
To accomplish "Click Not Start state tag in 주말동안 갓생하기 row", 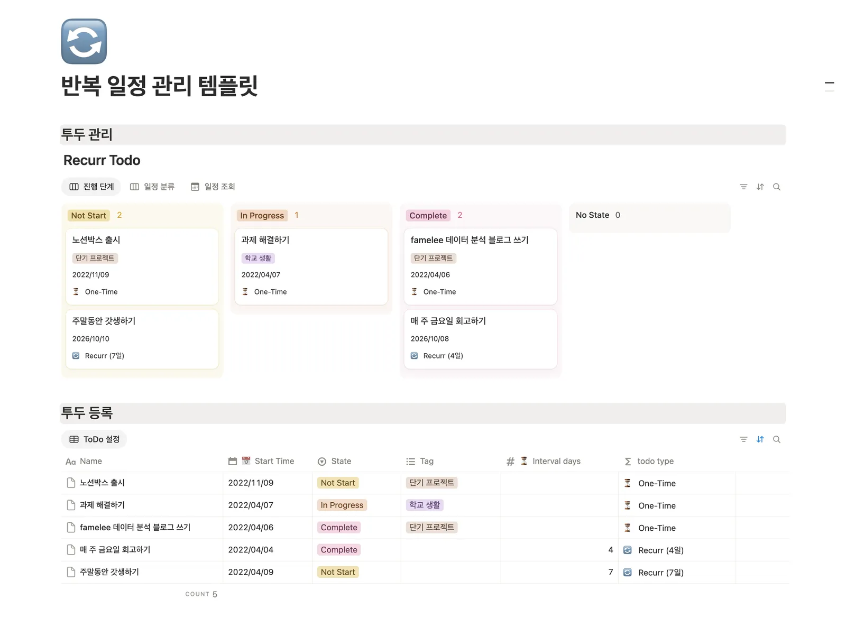I will 338,573.
